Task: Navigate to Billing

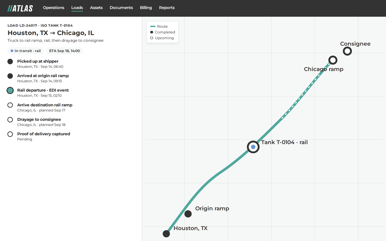Action: (x=146, y=8)
